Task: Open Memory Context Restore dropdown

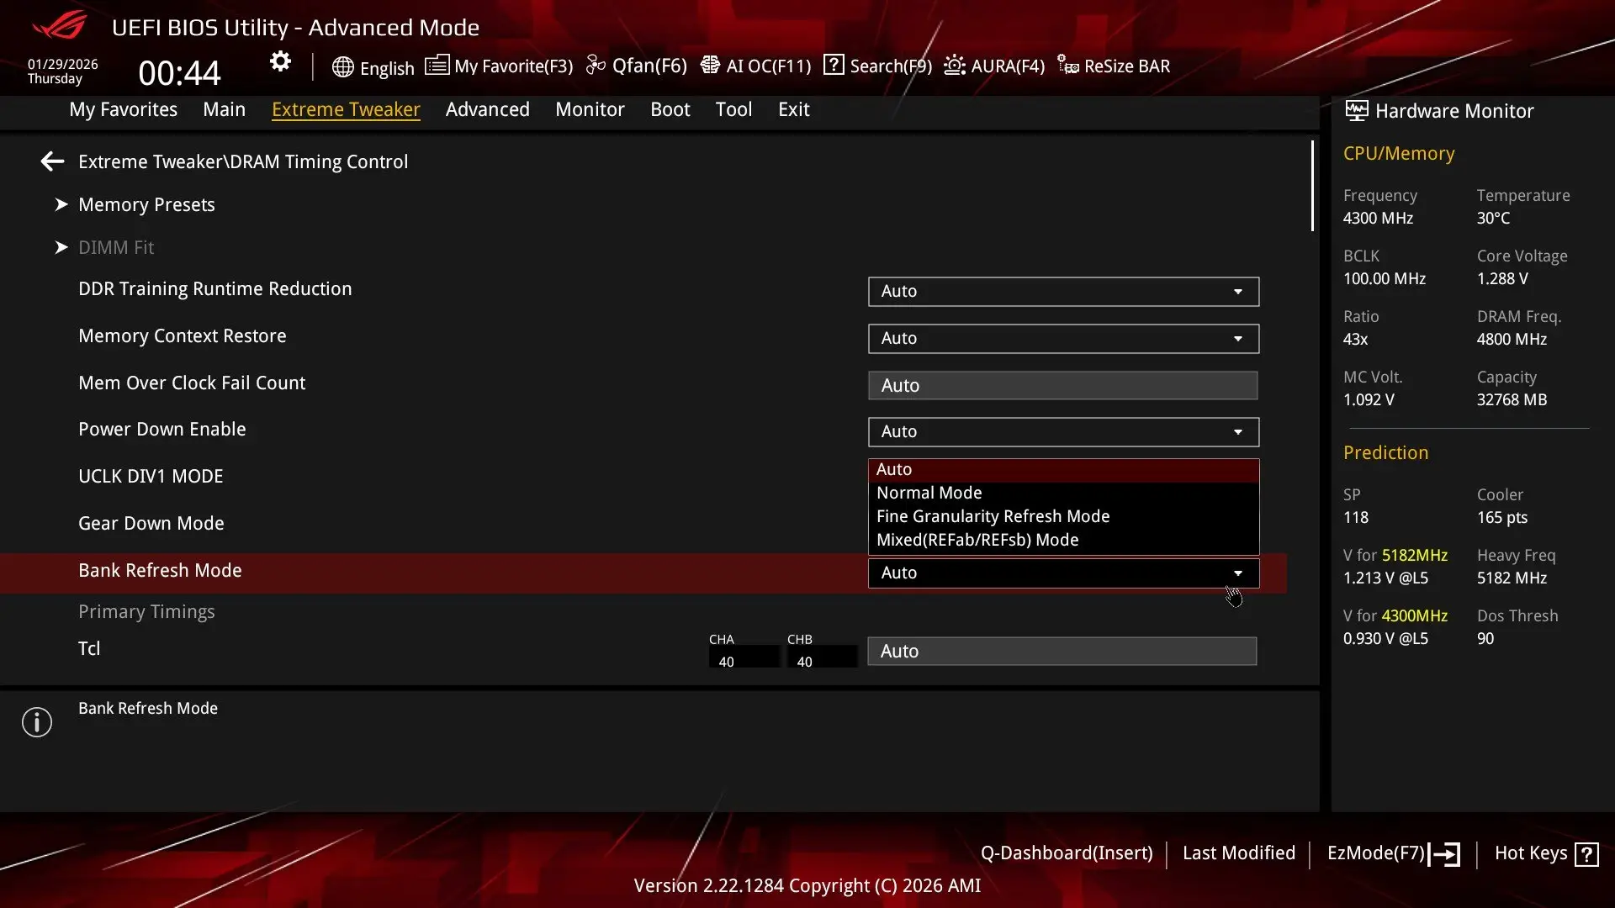Action: pos(1063,338)
